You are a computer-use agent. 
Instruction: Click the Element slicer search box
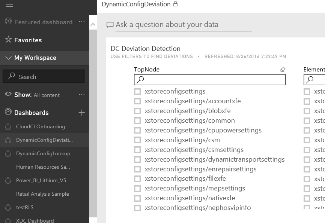(314, 80)
